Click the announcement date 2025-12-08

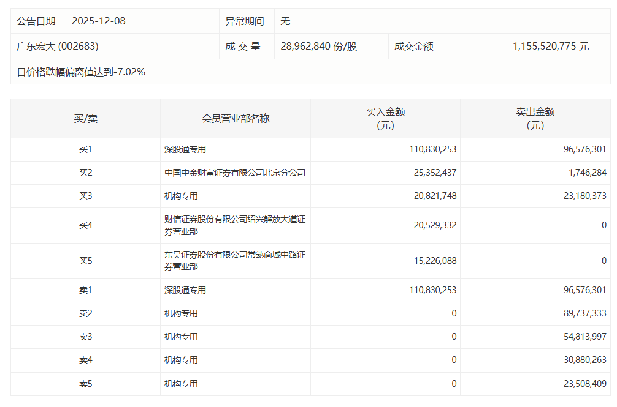[99, 21]
